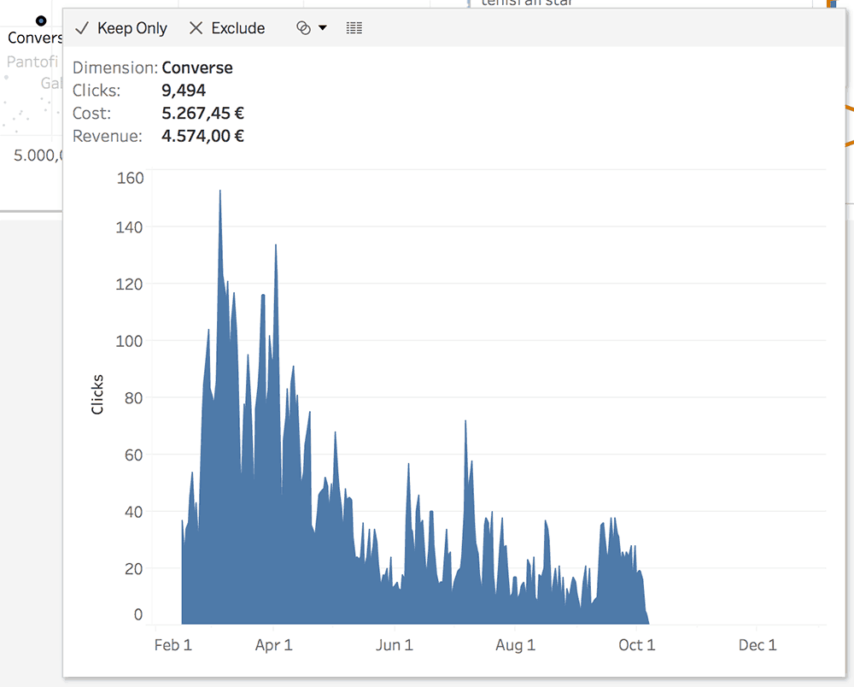Click the Dec 1 axis label
This screenshot has height=687, width=854.
pos(757,645)
